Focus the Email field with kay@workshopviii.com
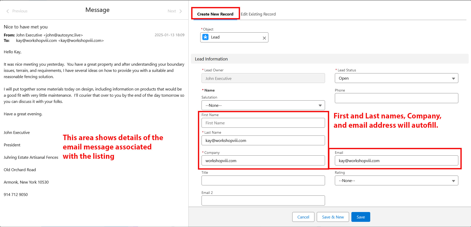The image size is (471, 227). (x=396, y=161)
